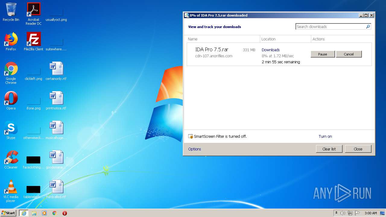Select hardcalled.rtf document icon
Viewport: 386px width, 217px height.
click(x=56, y=189)
